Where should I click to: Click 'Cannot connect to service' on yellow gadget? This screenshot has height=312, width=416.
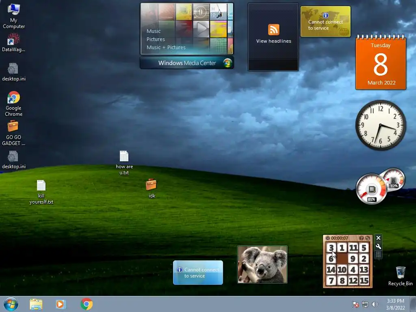tap(325, 25)
